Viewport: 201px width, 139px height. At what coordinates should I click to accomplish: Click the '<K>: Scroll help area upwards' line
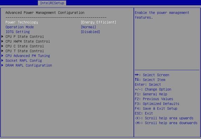tap(164, 118)
